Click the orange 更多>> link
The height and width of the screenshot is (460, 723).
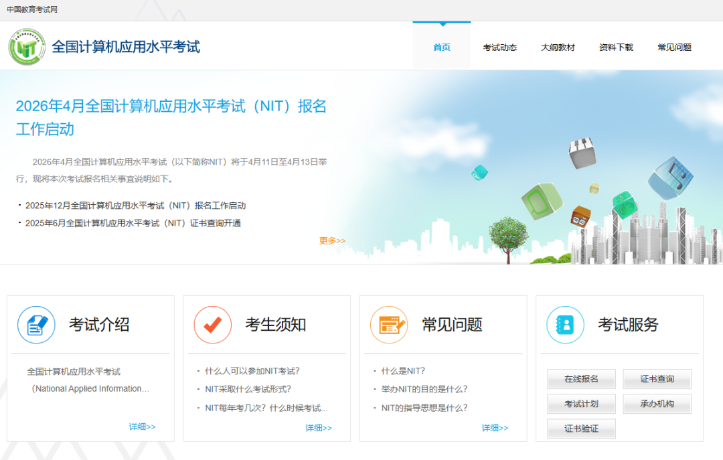coord(332,241)
